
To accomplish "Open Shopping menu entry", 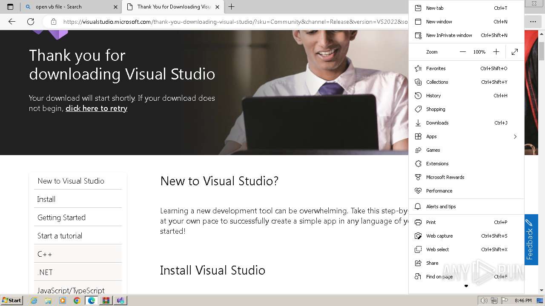I will pos(466,109).
